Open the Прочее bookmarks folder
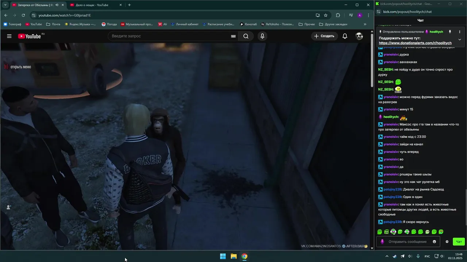Image resolution: width=467 pixels, height=262 pixels. [x=306, y=24]
